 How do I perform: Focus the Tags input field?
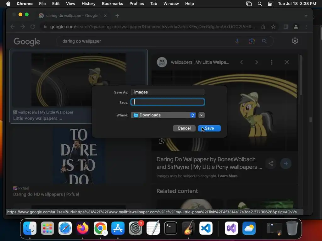(168, 102)
